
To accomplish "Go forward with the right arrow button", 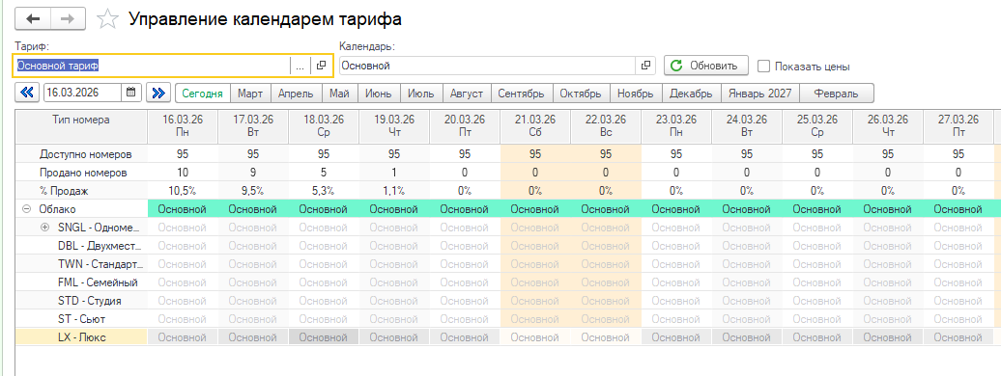I will coord(68,19).
